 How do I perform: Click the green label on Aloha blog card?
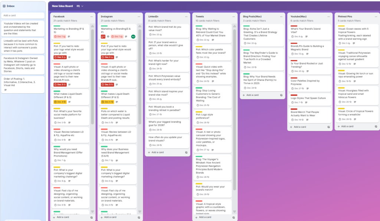coord(246,26)
